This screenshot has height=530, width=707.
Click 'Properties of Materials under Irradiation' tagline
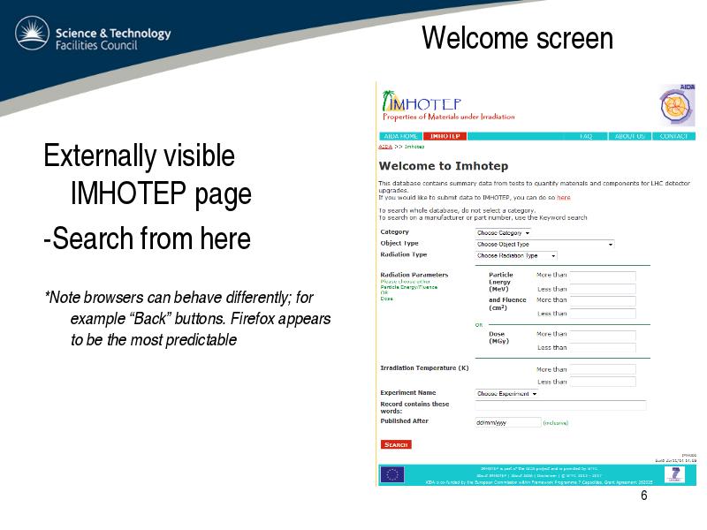[449, 117]
